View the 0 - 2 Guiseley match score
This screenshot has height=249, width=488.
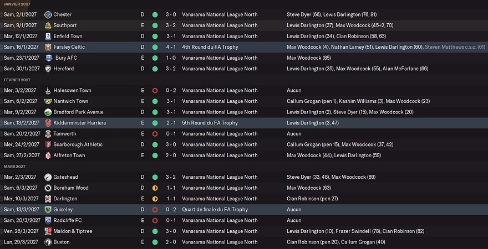tap(171, 210)
